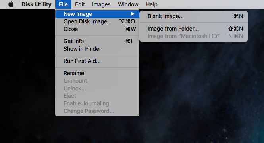Expand the New Image submenu arrow
The height and width of the screenshot is (143, 264).
click(133, 14)
